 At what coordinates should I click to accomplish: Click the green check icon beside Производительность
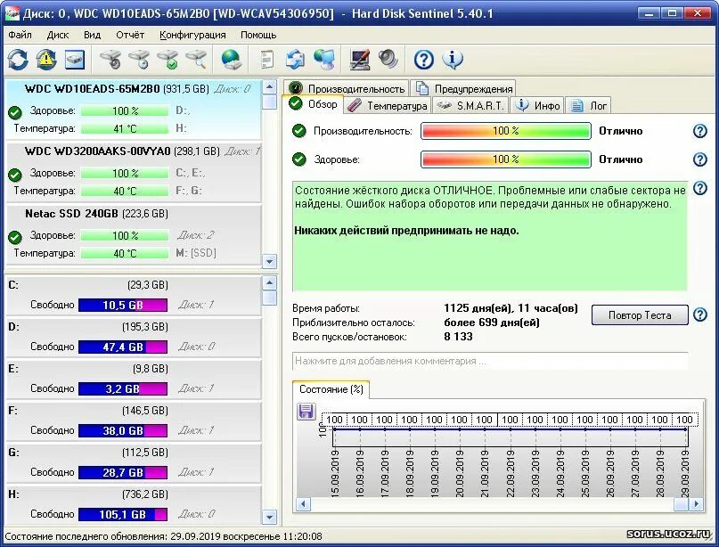(x=299, y=131)
